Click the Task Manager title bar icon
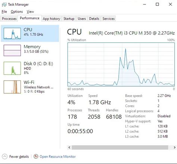 point(4,4)
